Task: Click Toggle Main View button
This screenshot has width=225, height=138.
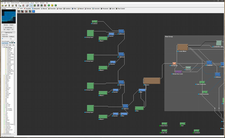Action: pos(8,33)
